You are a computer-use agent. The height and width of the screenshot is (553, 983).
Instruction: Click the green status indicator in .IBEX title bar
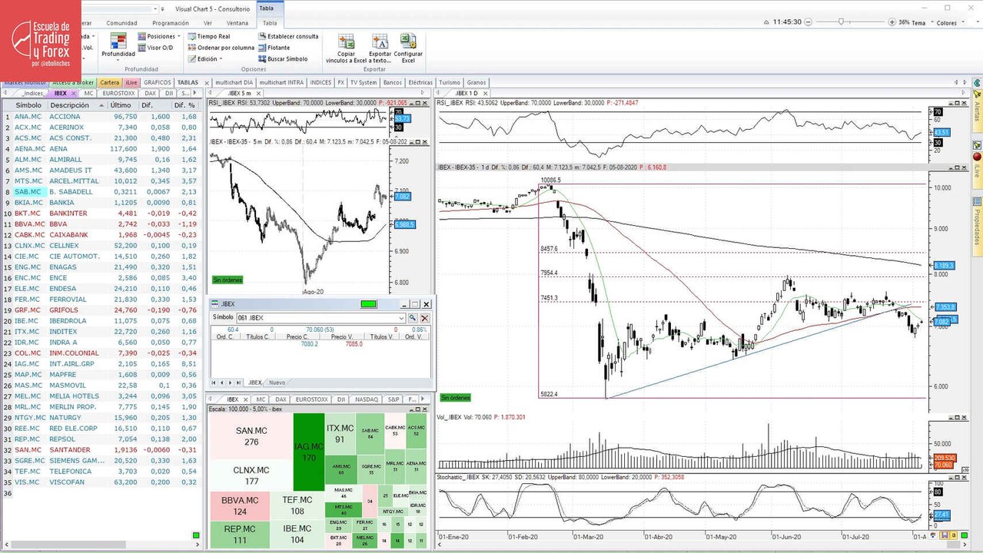368,304
